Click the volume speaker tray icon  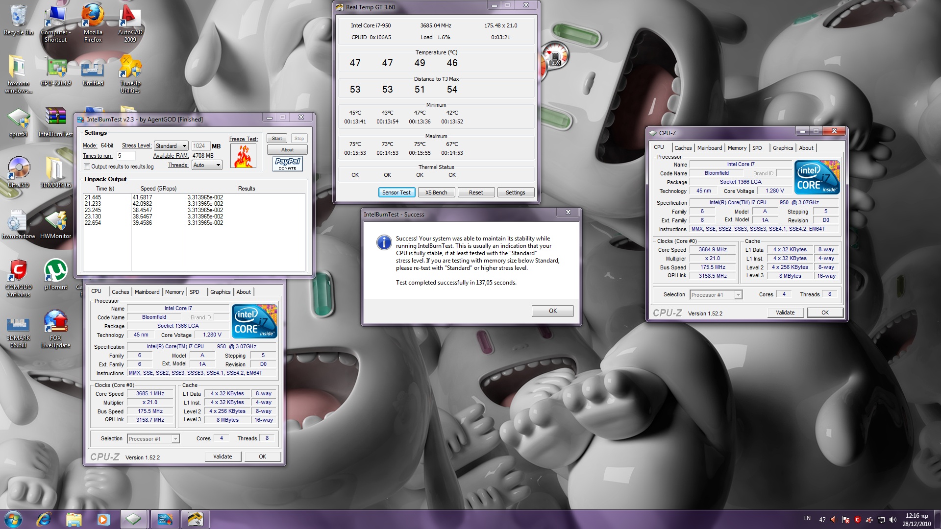(x=893, y=520)
